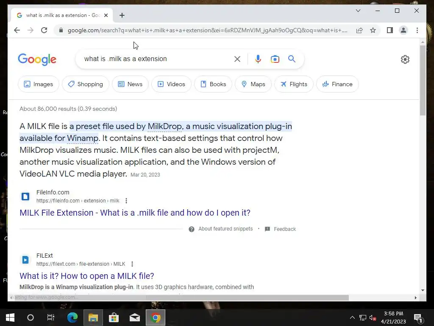Share this page from the address bar

tap(359, 30)
